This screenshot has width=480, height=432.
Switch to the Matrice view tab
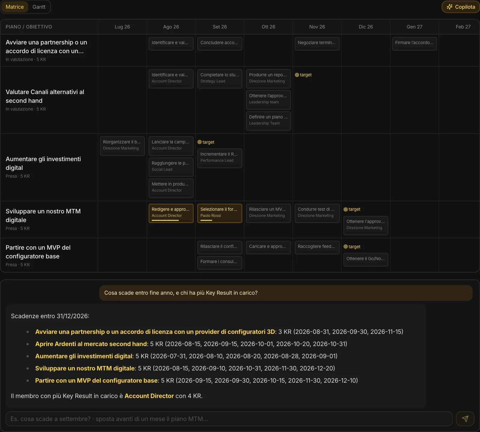click(15, 7)
